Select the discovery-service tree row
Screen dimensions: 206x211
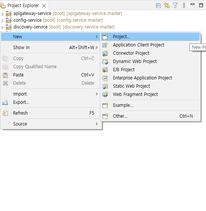pos(64,27)
